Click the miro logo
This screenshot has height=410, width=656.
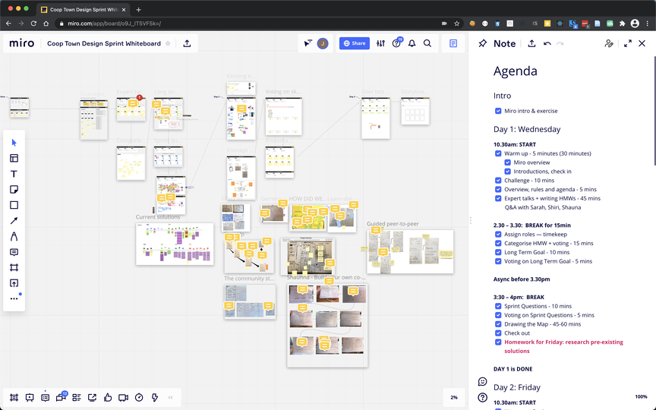pyautogui.click(x=22, y=43)
